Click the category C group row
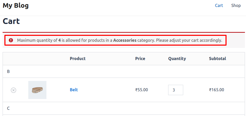Screen dimensions: 246x116 click(x=8, y=108)
